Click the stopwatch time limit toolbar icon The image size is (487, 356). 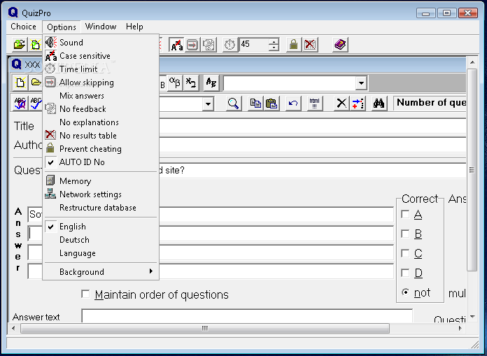click(x=230, y=45)
